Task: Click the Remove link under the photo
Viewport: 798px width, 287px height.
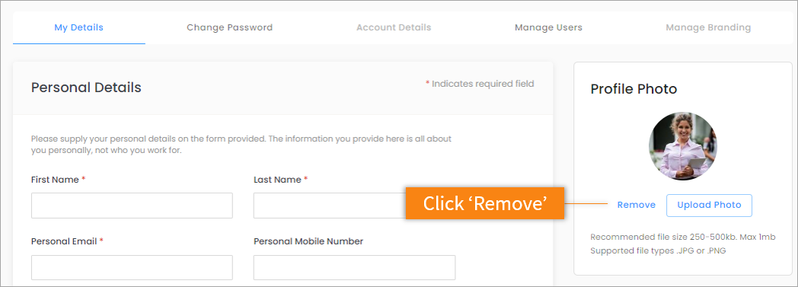Action: pyautogui.click(x=636, y=205)
